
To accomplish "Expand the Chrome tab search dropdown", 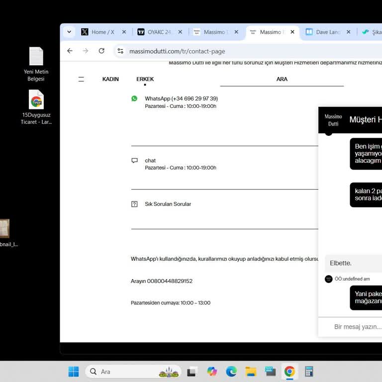I will [x=69, y=32].
